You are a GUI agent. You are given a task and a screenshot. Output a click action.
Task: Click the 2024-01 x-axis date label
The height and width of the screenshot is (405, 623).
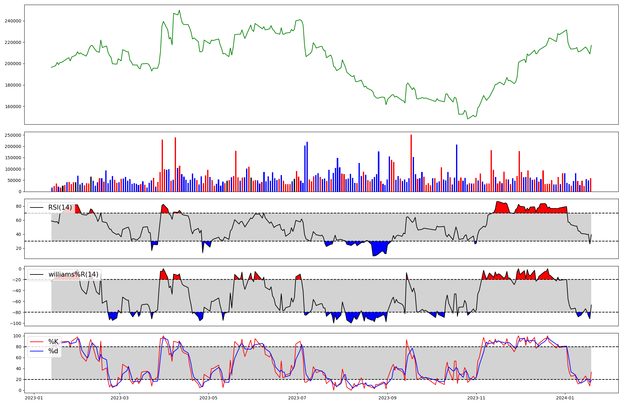pyautogui.click(x=565, y=398)
